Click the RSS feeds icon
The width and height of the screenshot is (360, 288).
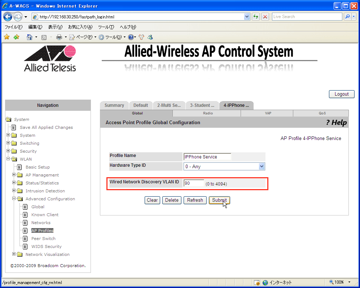pyautogui.click(x=44, y=37)
